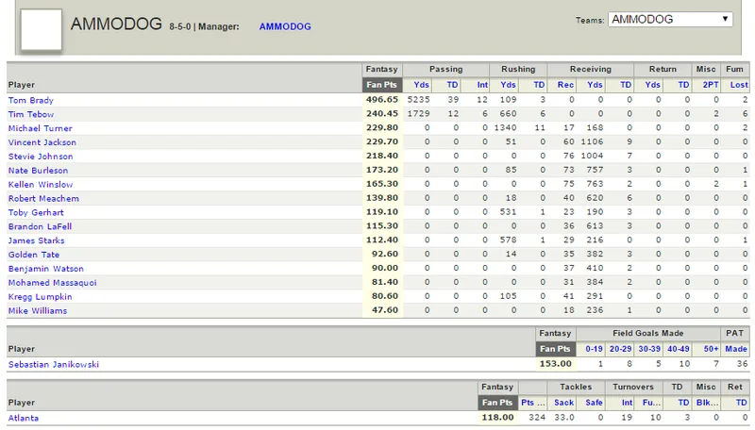Image resolution: width=755 pixels, height=430 pixels.
Task: Sort by Fumbles Lost column
Action: 739,85
